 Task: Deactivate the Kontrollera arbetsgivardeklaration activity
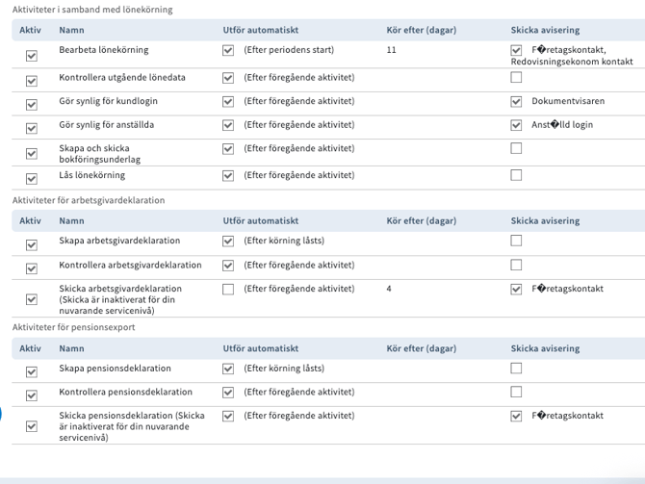coord(32,268)
